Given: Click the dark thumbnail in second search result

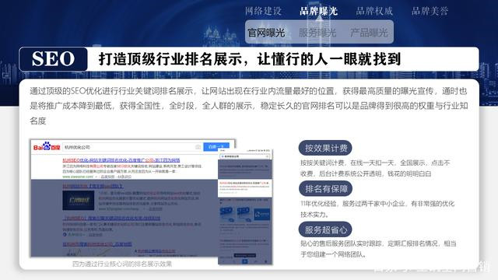Looking at the screenshot, I should 79,201.
